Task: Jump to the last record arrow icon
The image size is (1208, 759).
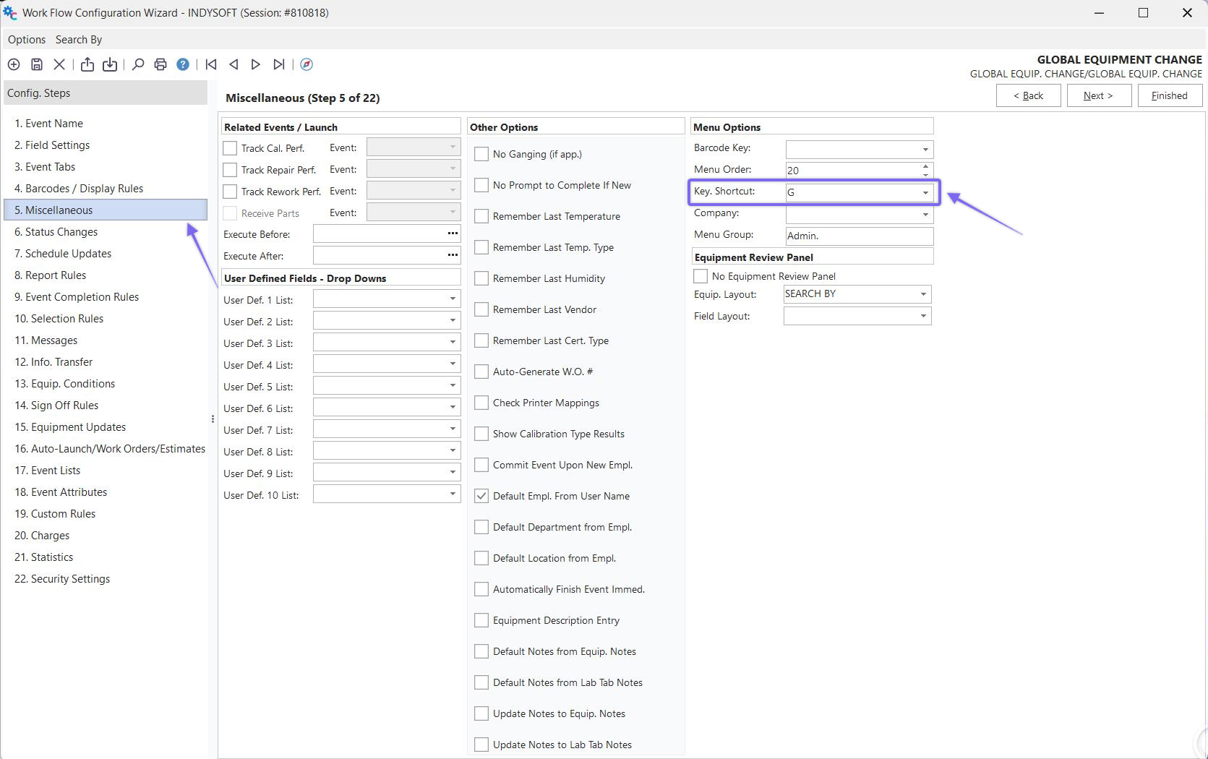Action: (x=279, y=64)
